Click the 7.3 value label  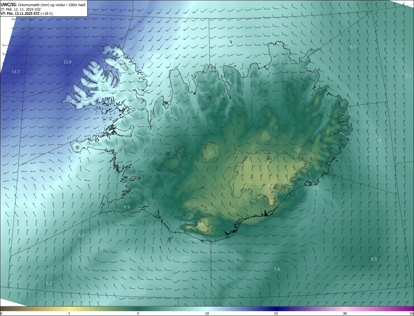coord(408,76)
